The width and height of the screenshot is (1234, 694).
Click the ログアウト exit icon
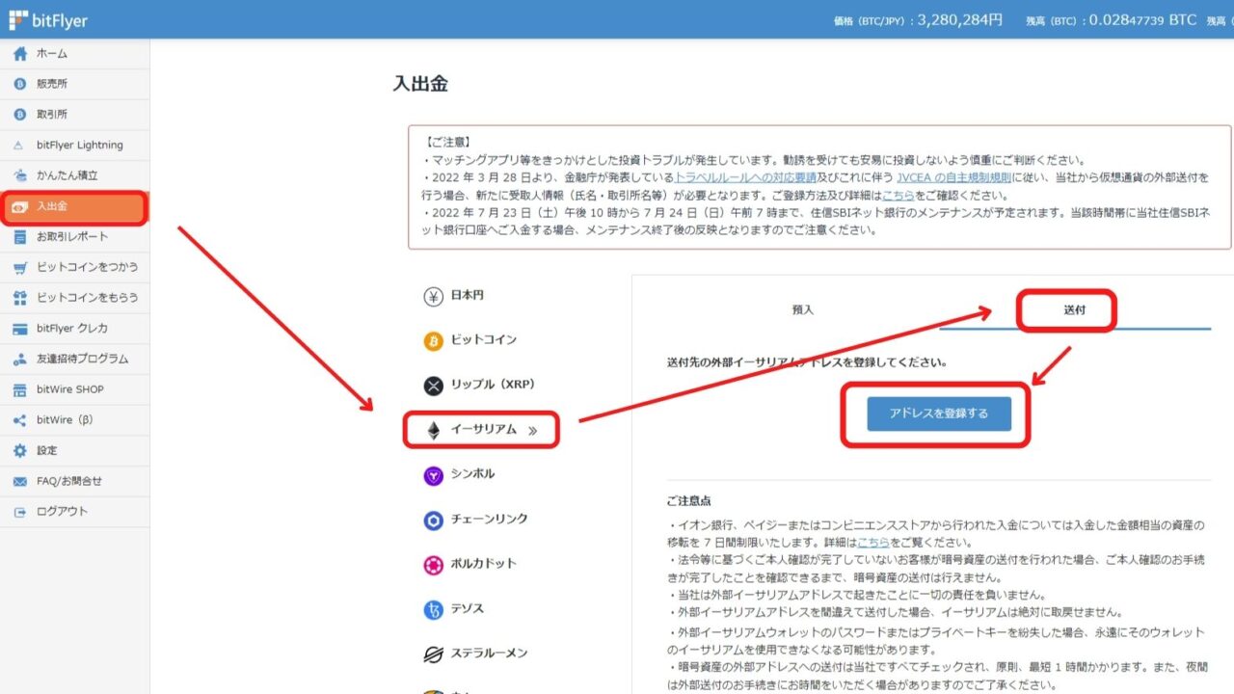tap(19, 512)
